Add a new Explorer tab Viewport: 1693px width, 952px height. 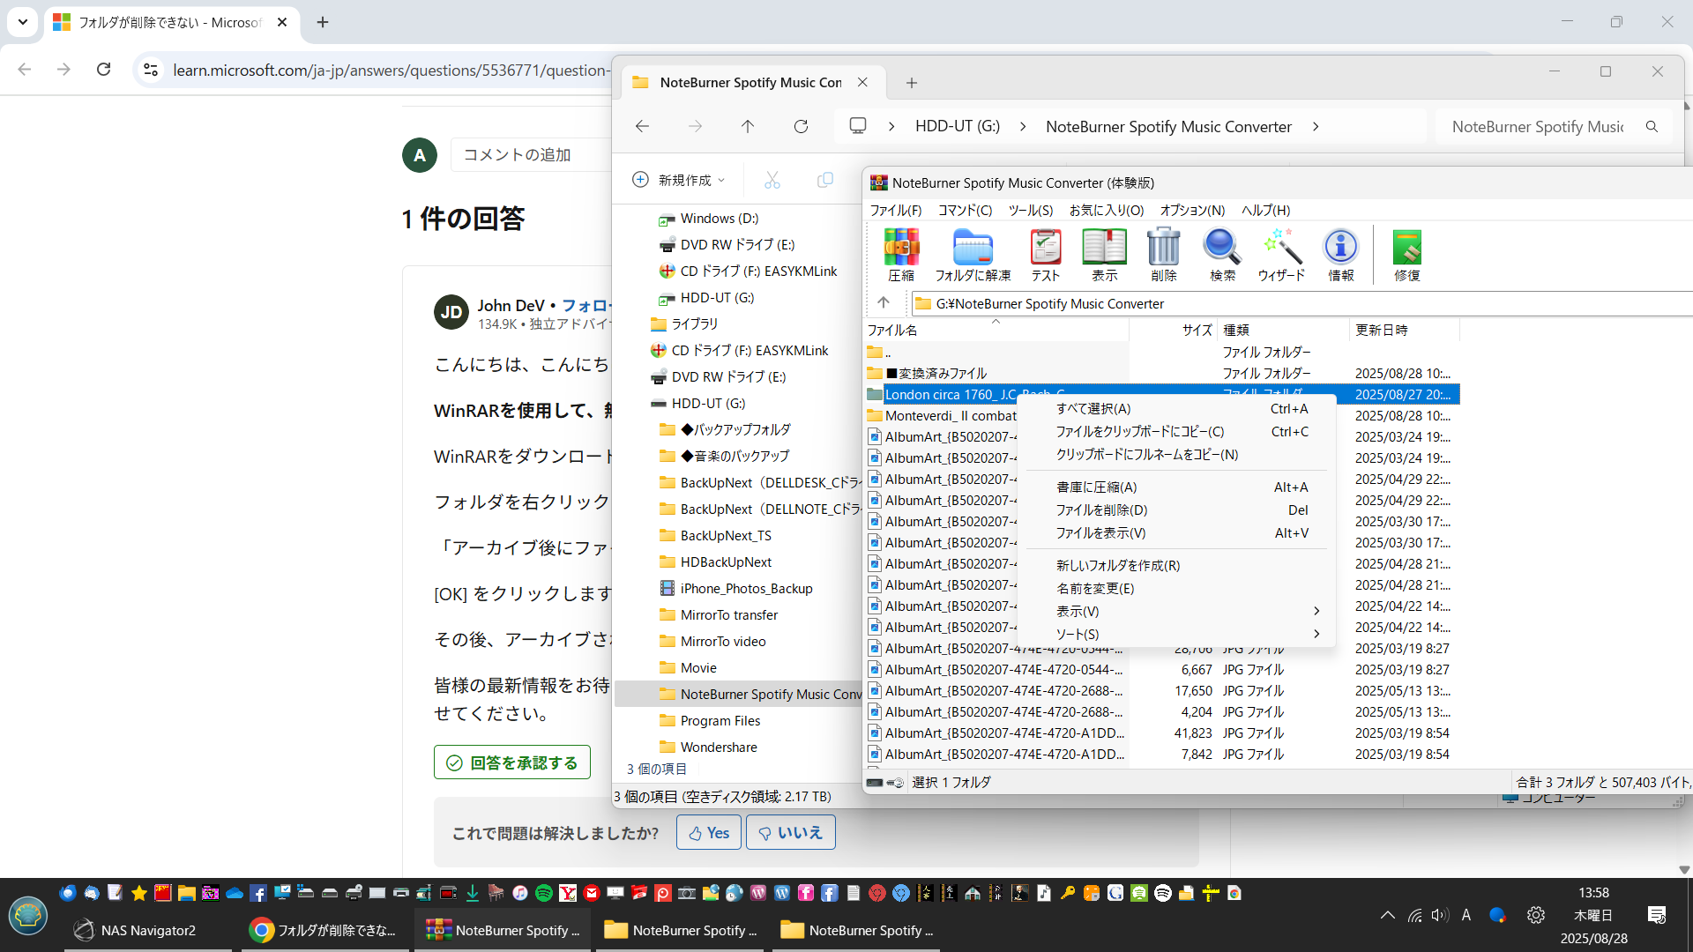pyautogui.click(x=912, y=82)
